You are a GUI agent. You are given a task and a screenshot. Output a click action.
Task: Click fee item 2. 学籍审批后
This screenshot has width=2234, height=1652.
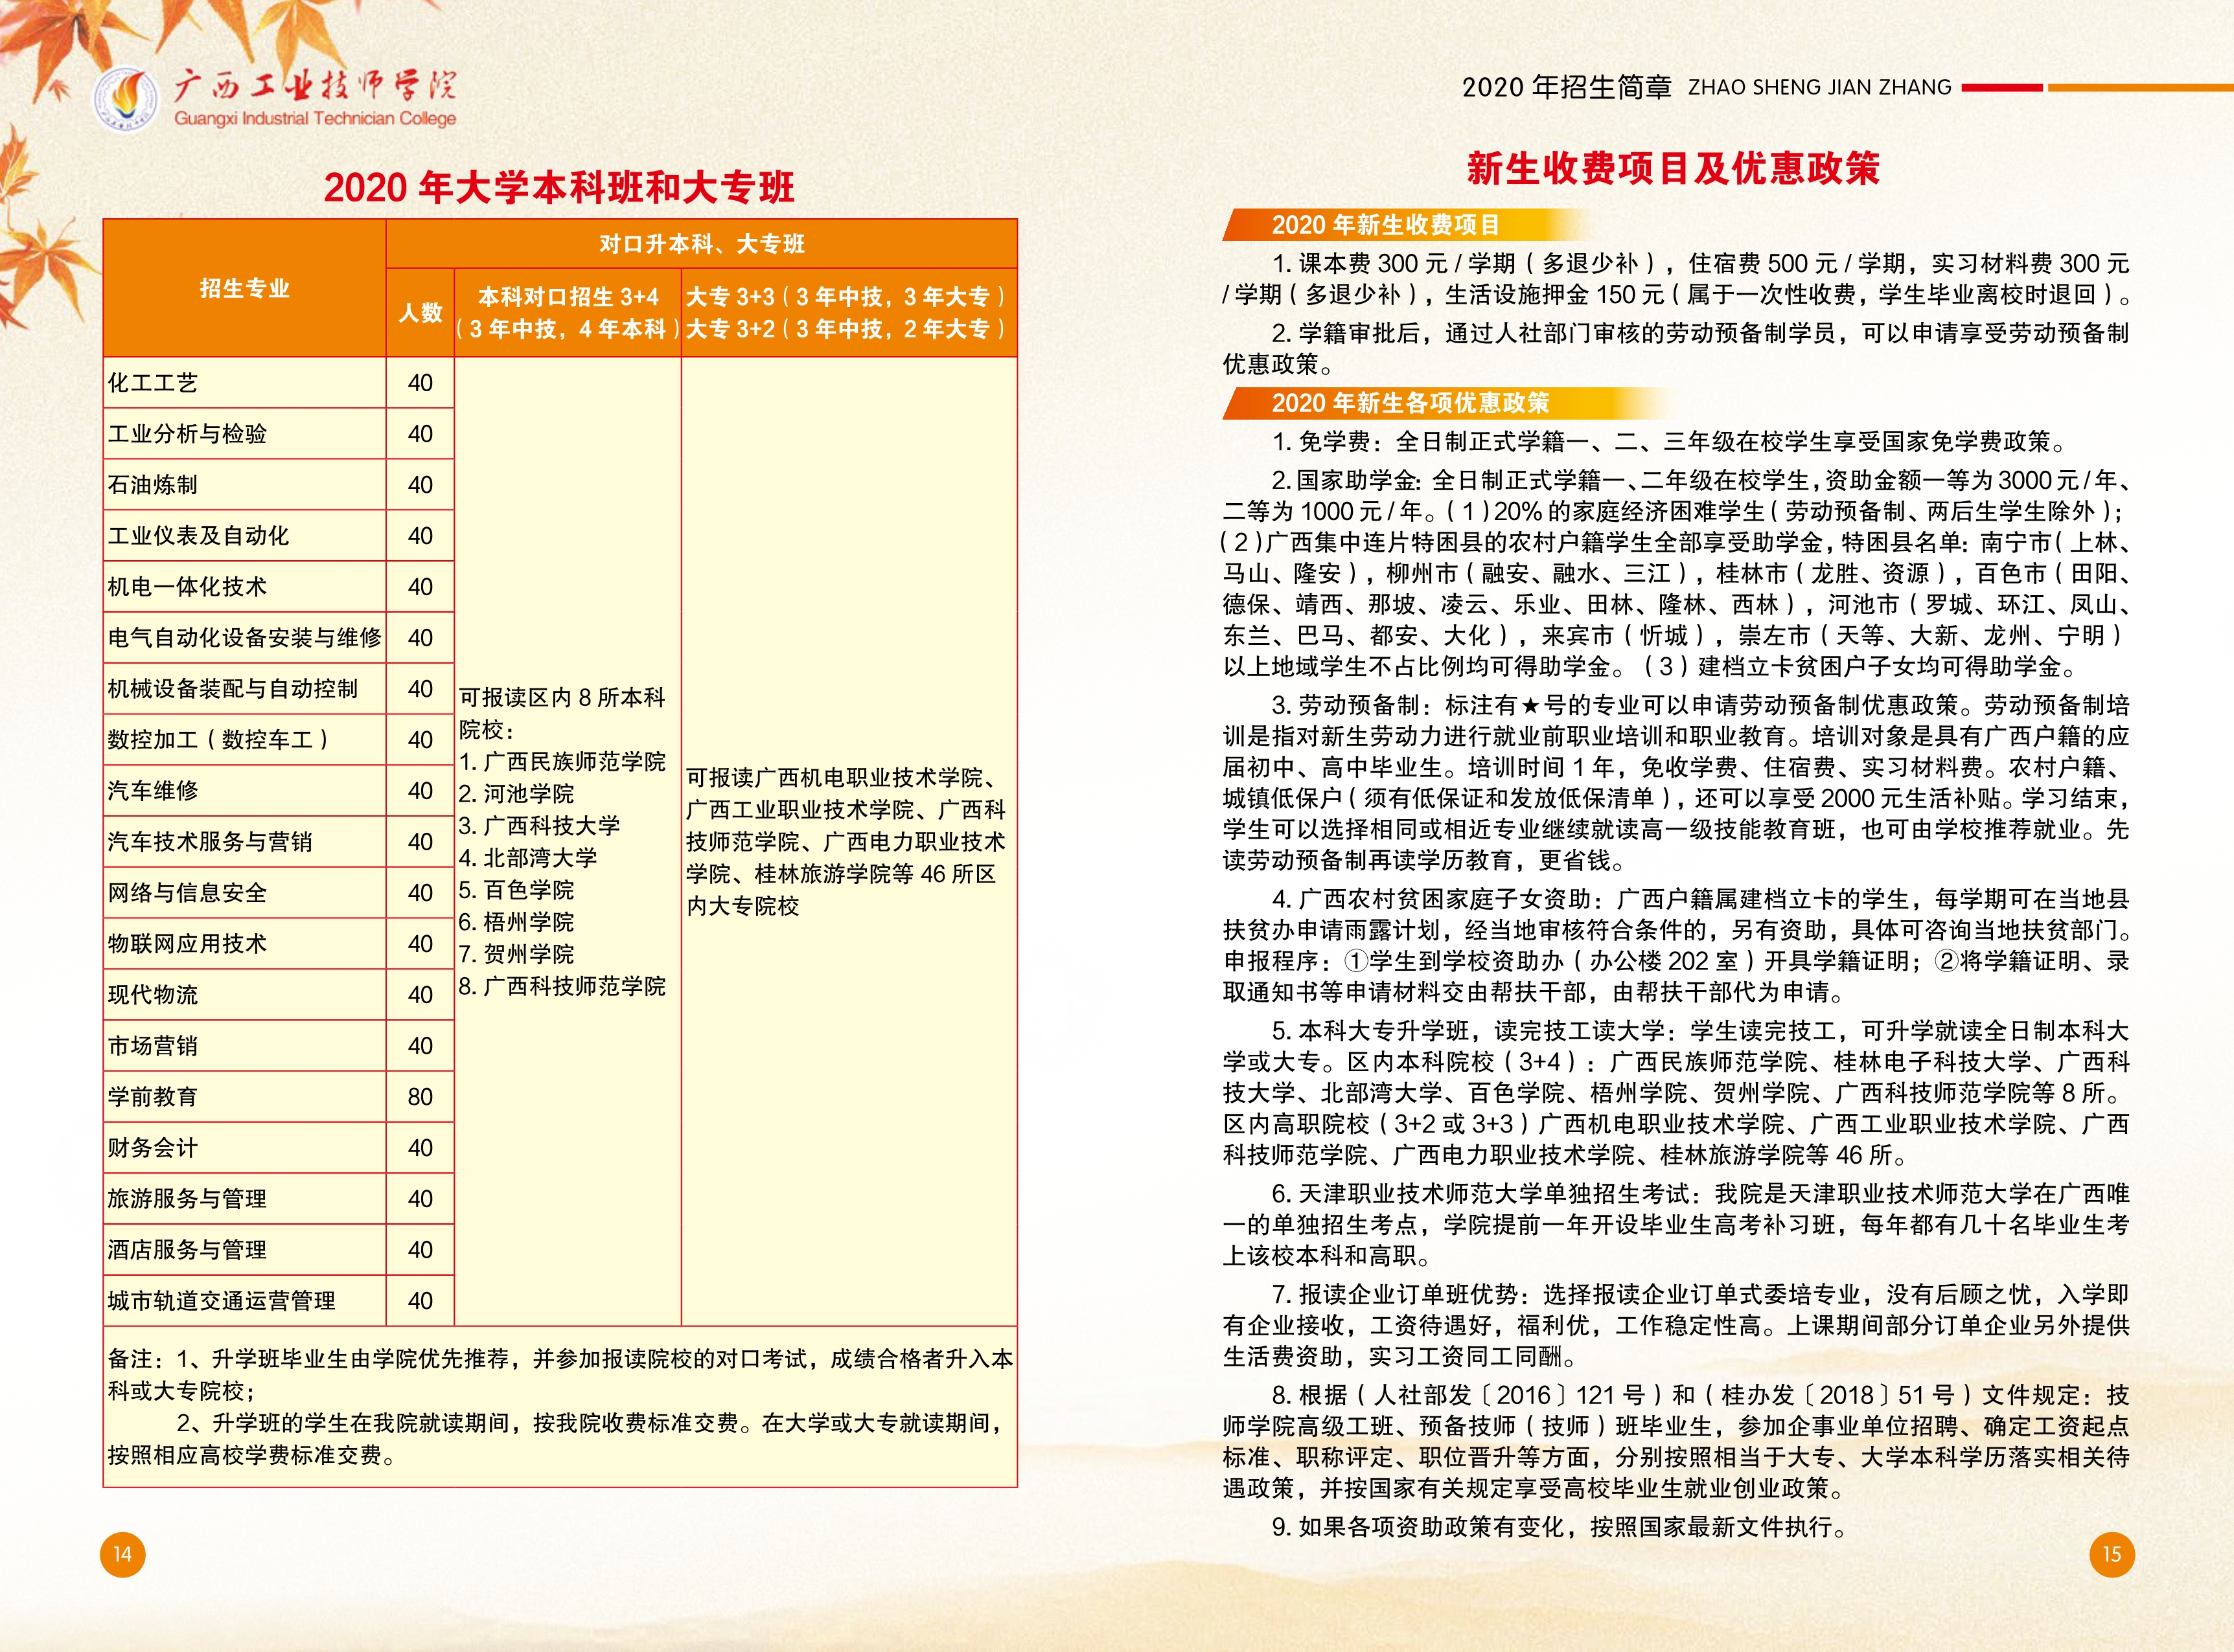point(1677,348)
